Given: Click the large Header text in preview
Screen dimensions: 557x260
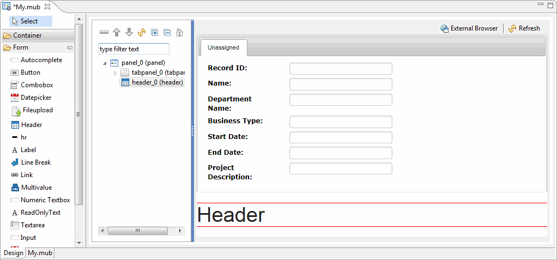Looking at the screenshot, I should pos(231,215).
